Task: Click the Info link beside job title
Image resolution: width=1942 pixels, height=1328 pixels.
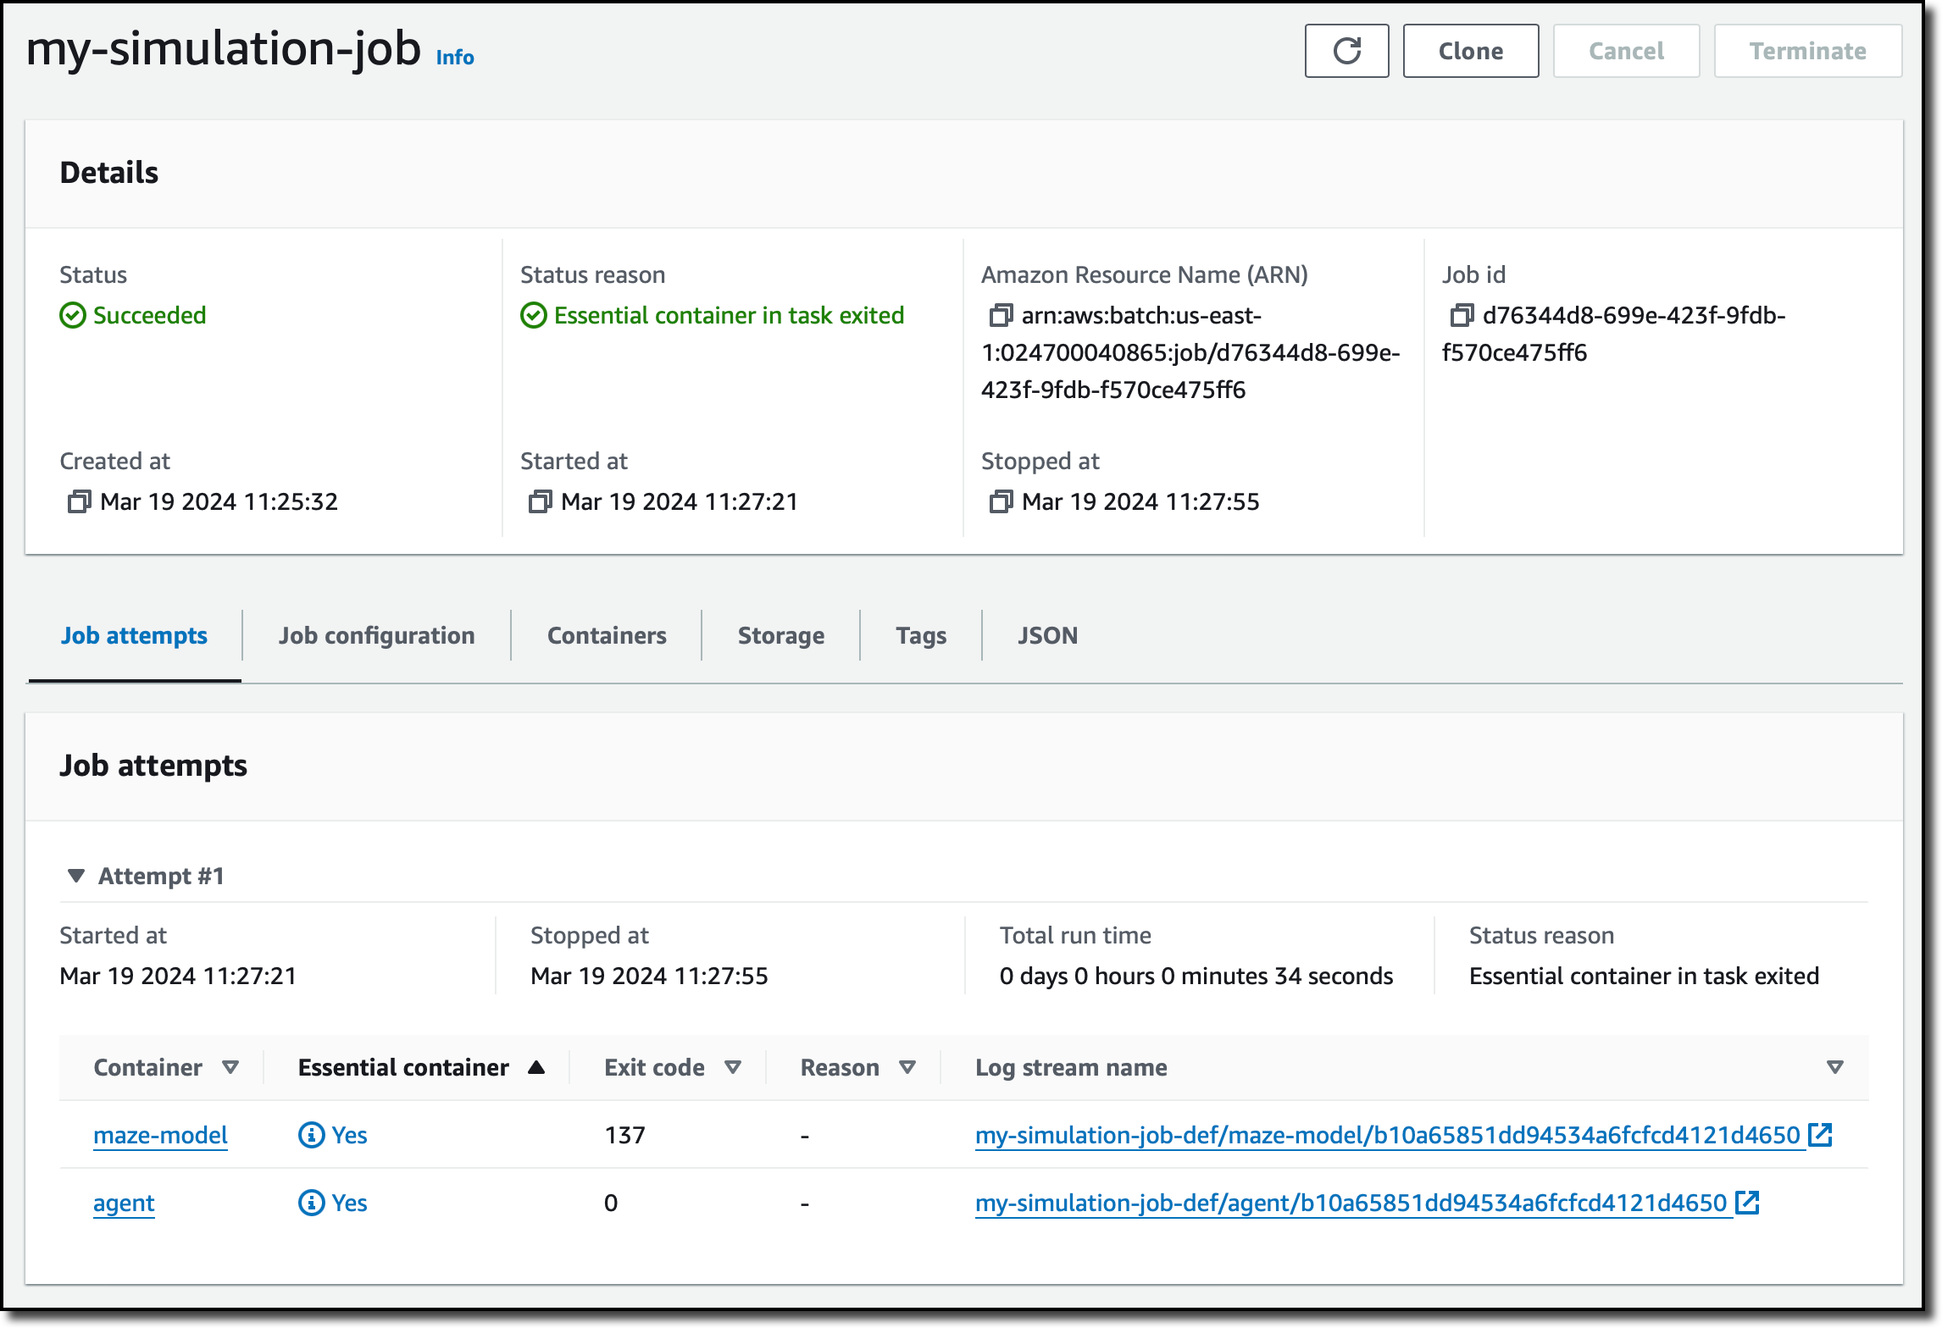Action: pyautogui.click(x=455, y=58)
